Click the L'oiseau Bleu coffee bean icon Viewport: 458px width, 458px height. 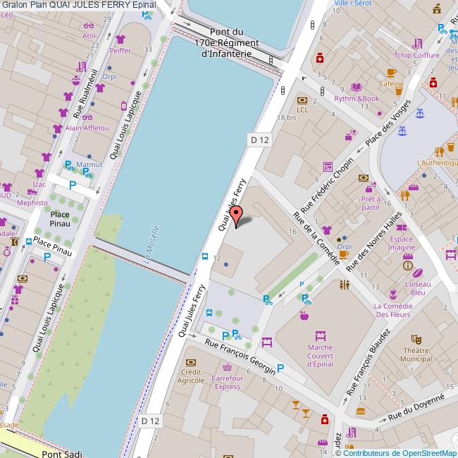[x=416, y=275]
